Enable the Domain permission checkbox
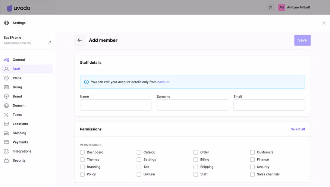 click(x=139, y=174)
